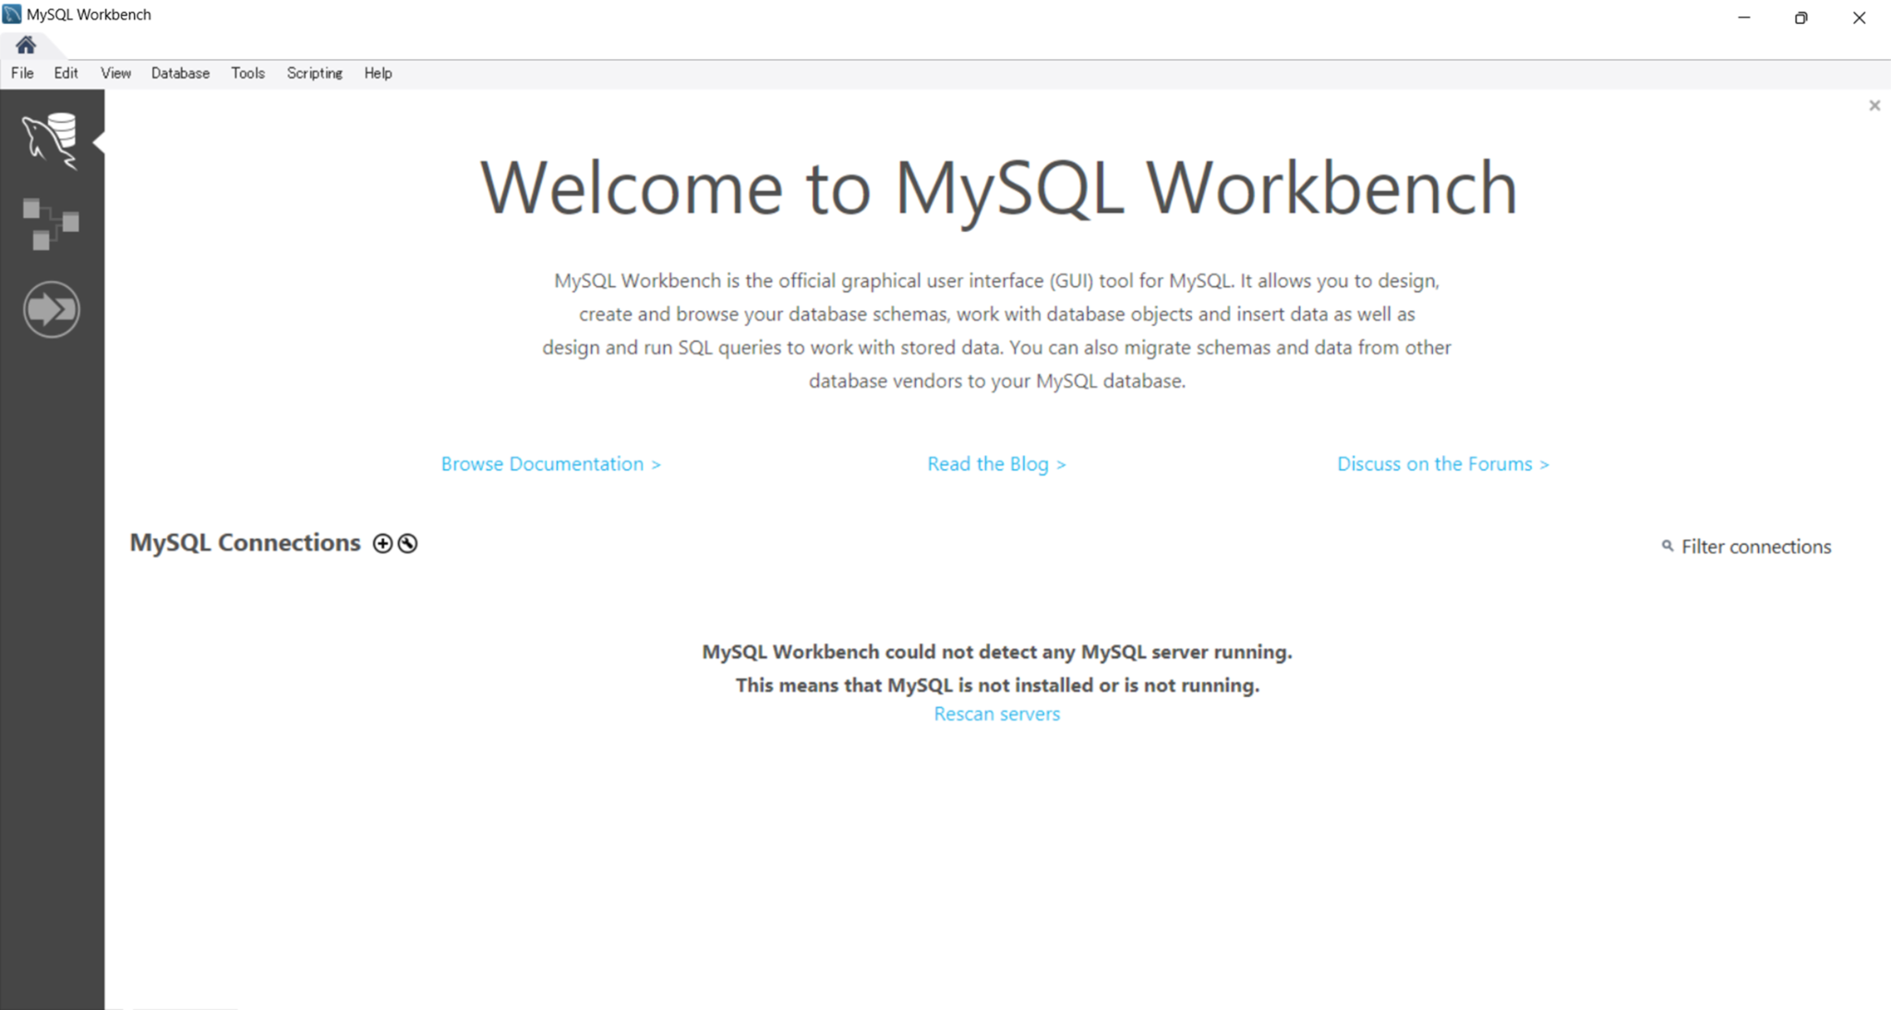Open the Tools menu

click(x=247, y=73)
